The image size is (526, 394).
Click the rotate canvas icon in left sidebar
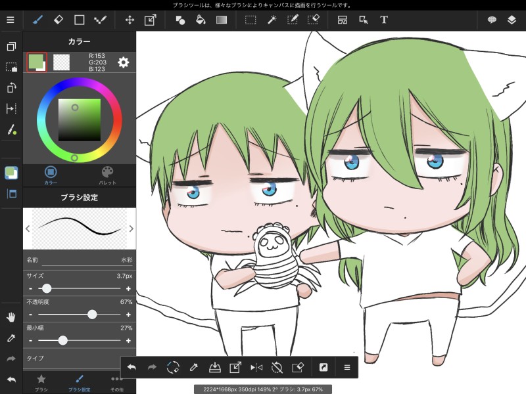[11, 88]
